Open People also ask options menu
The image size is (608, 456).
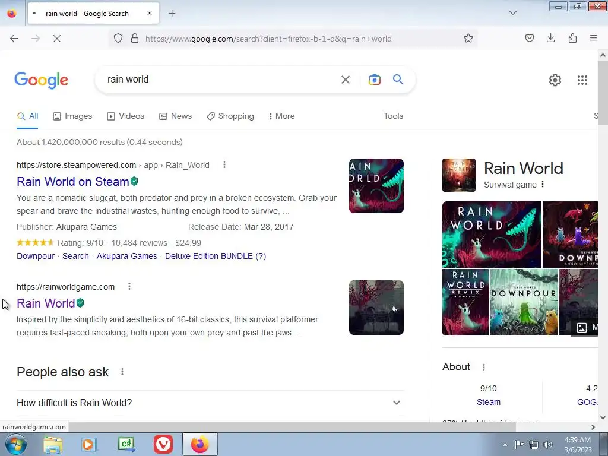point(122,372)
